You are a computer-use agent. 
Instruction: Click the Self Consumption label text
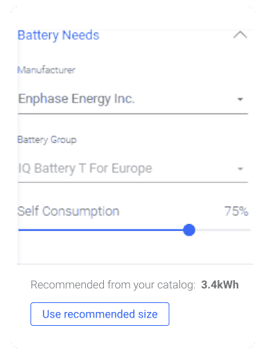coord(68,211)
